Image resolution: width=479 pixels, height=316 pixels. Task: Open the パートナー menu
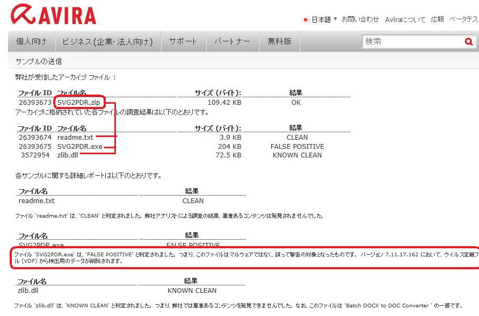[233, 41]
